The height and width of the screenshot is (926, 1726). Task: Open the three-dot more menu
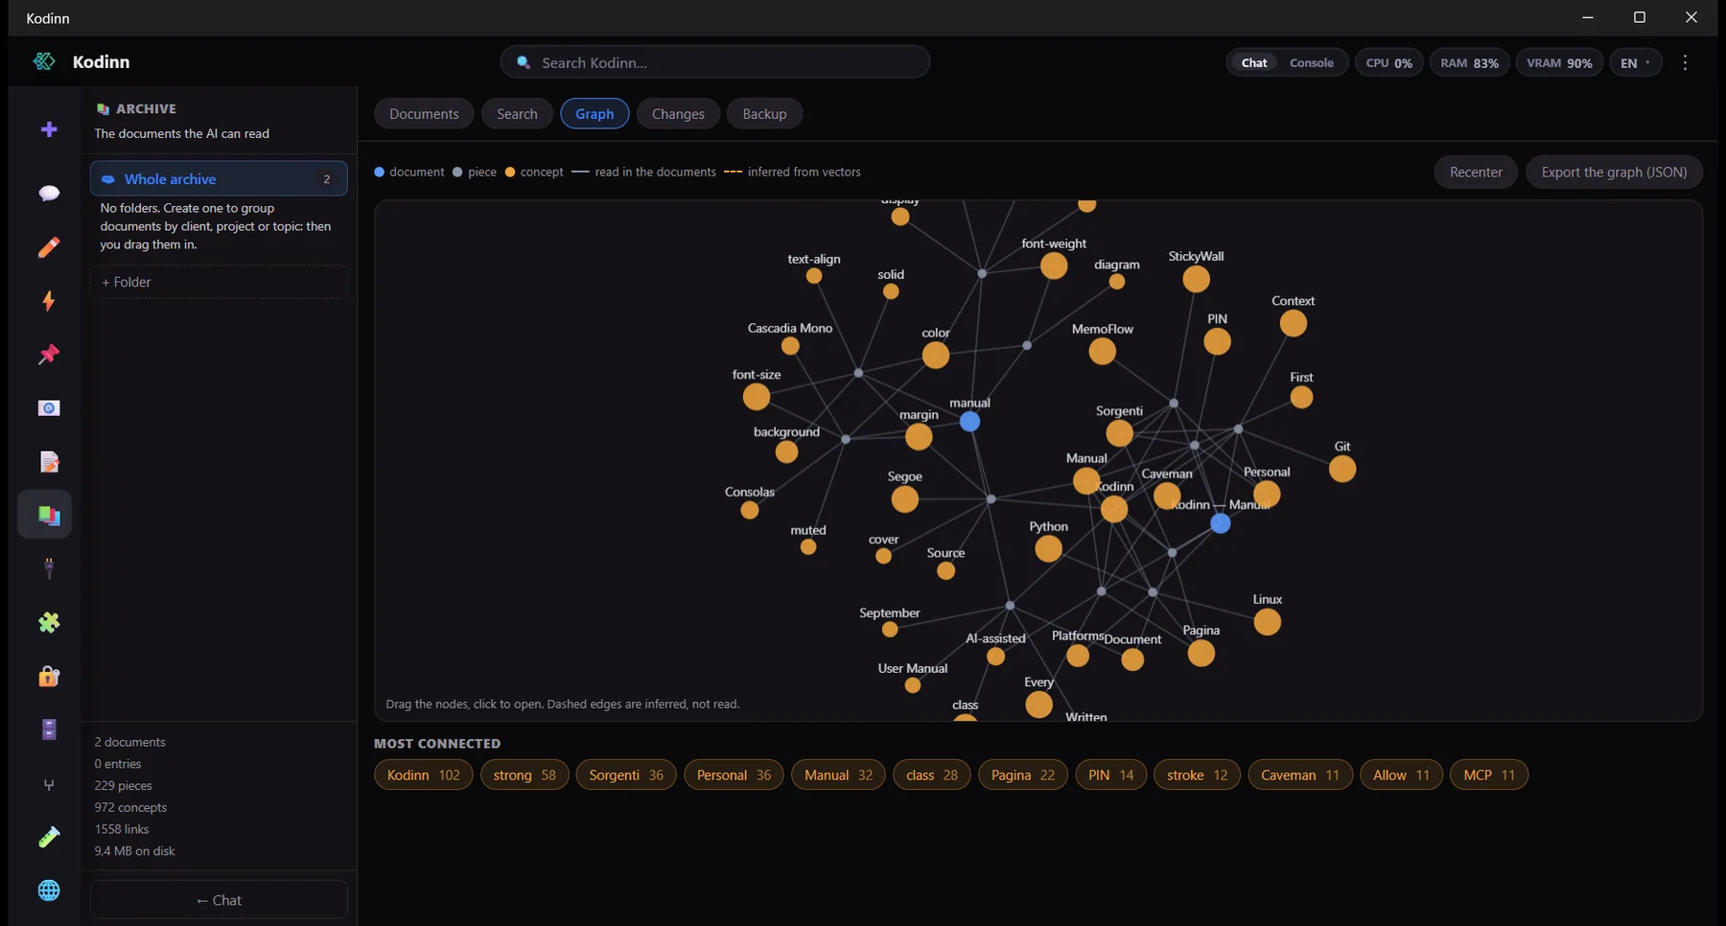point(1685,62)
